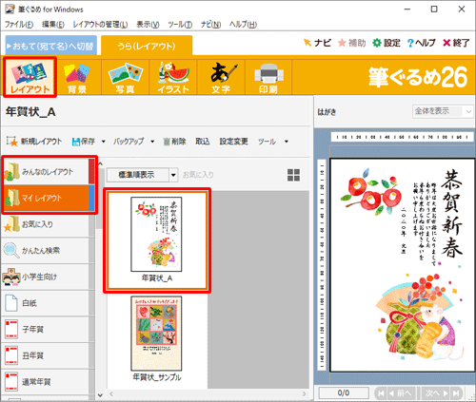The height and width of the screenshot is (402, 476).
Task: Expand the バックアップ dropdown arrow
Action: 152,142
